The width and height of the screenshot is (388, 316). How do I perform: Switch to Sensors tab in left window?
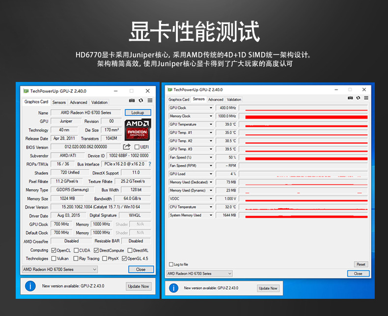point(59,103)
